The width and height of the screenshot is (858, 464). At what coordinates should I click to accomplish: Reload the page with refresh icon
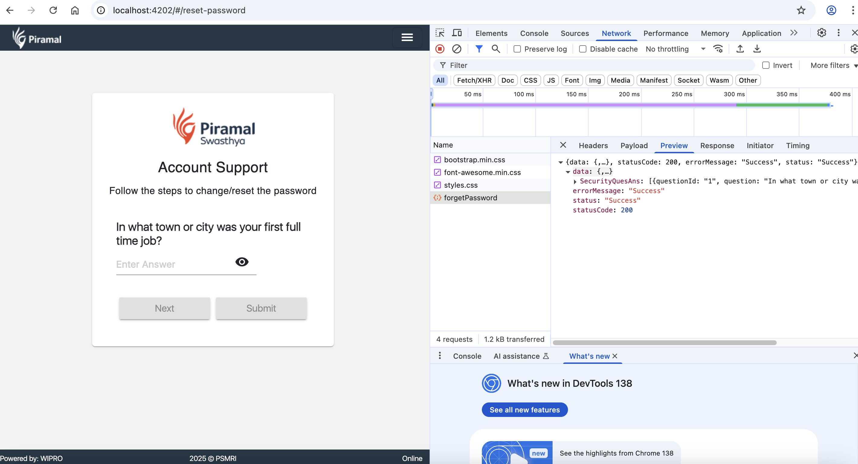53,10
